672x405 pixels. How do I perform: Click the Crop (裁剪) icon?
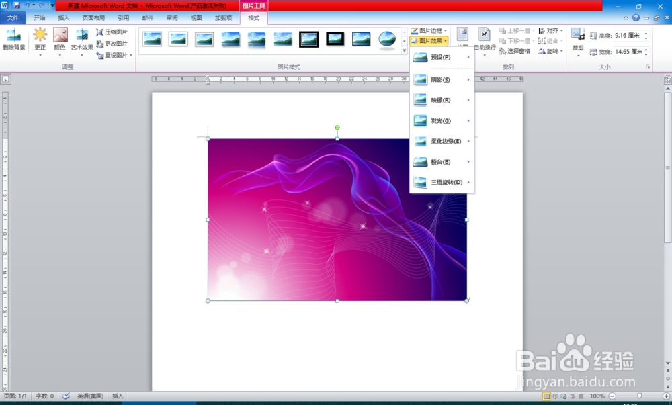pos(578,34)
